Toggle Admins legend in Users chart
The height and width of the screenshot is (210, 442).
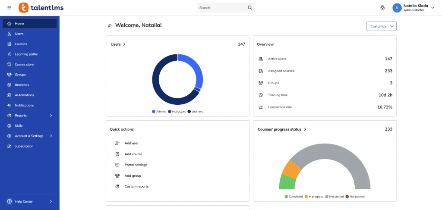(158, 112)
